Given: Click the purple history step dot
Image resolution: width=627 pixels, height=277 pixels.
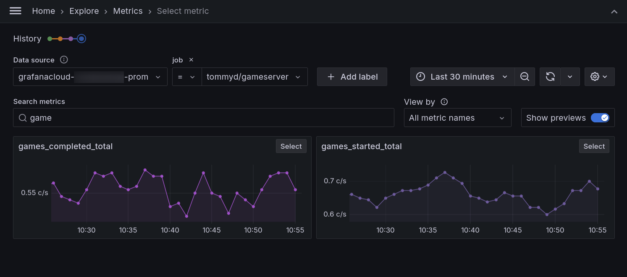Looking at the screenshot, I should (x=71, y=39).
